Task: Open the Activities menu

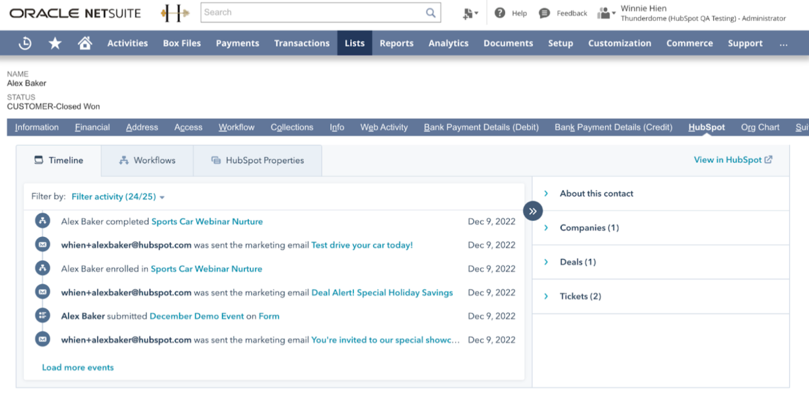Action: coord(127,43)
